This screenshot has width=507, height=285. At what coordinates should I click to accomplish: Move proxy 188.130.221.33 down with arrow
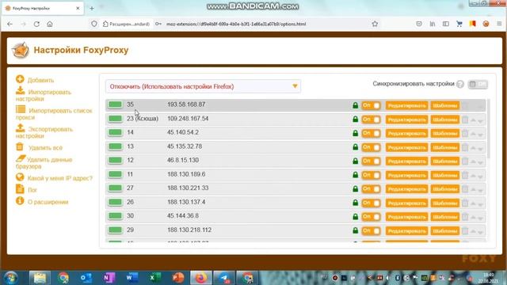481,190
